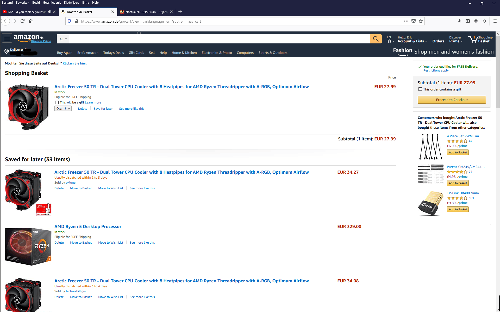
Task: Tick 'This order contains a gift' checkbox
Action: point(420,89)
